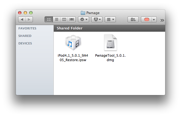Switch to Cover Flow view

click(x=72, y=19)
